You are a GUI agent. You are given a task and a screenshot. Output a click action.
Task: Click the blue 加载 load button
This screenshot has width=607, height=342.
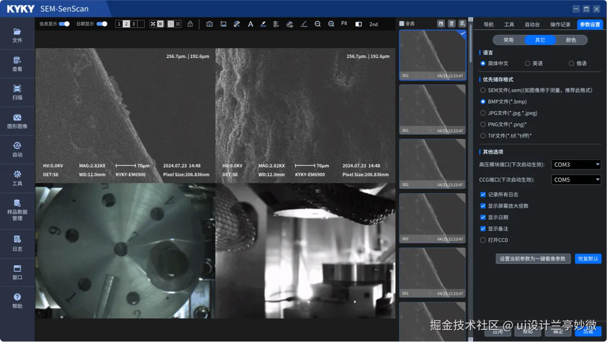pyautogui.click(x=588, y=331)
